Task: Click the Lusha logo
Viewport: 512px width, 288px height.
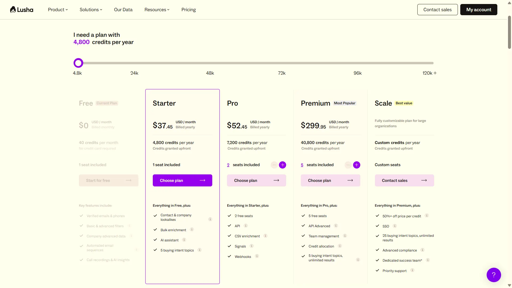Action: 22,10
